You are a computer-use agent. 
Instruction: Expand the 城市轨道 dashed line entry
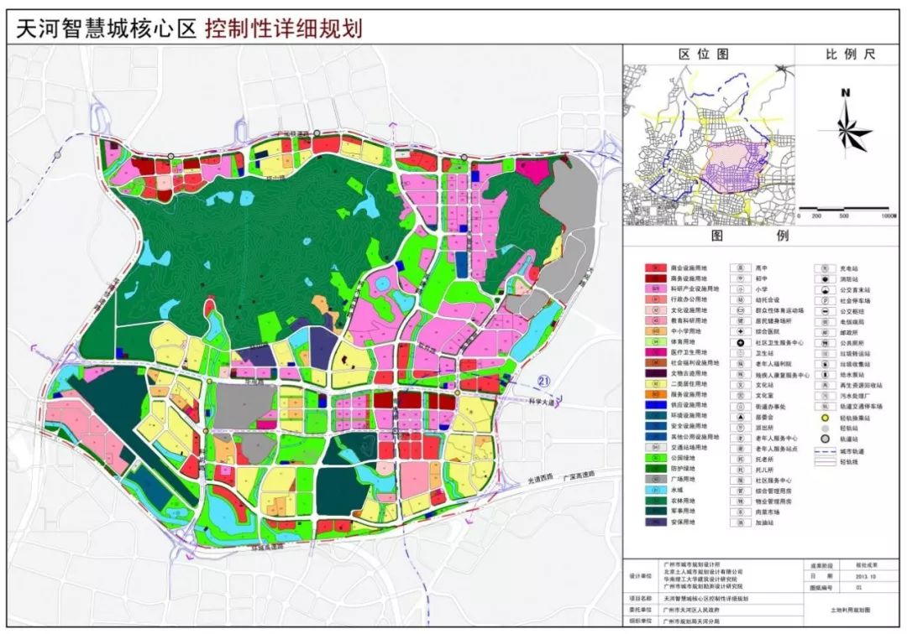point(823,451)
